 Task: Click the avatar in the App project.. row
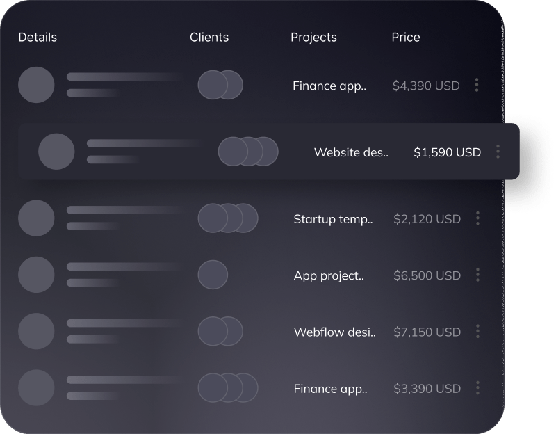click(x=36, y=275)
